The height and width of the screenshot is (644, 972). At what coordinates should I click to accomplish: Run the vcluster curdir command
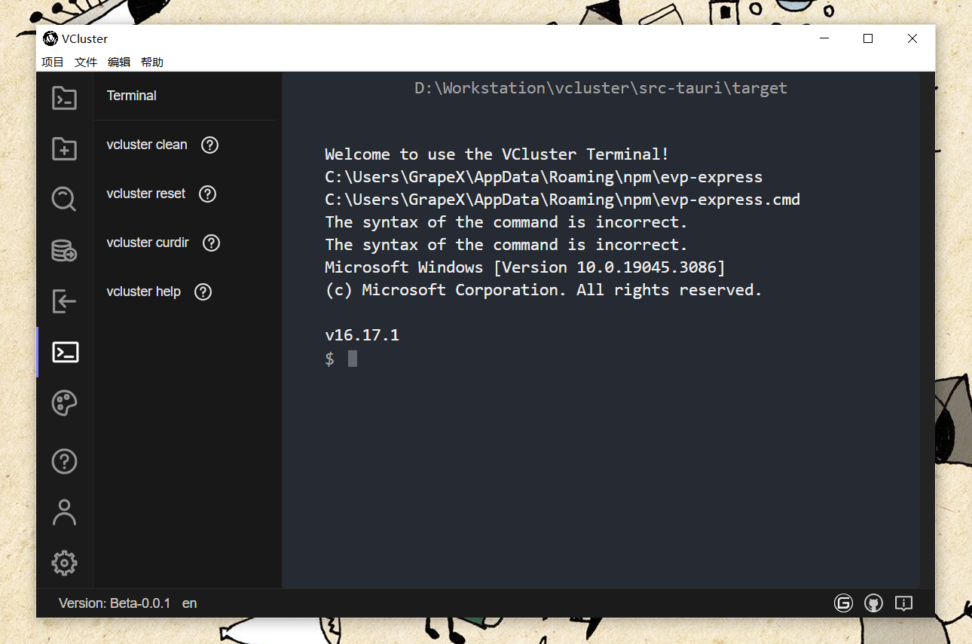[148, 243]
